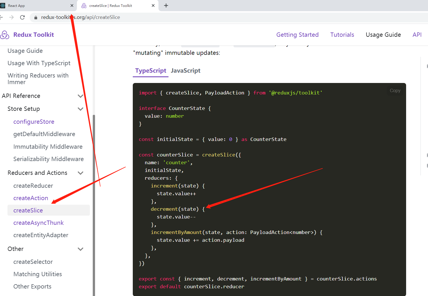Copy the code block with Copy button

tap(395, 90)
